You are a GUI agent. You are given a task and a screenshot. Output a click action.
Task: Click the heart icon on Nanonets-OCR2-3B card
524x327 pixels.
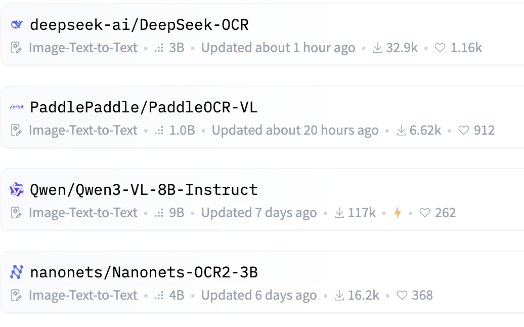[x=402, y=295]
